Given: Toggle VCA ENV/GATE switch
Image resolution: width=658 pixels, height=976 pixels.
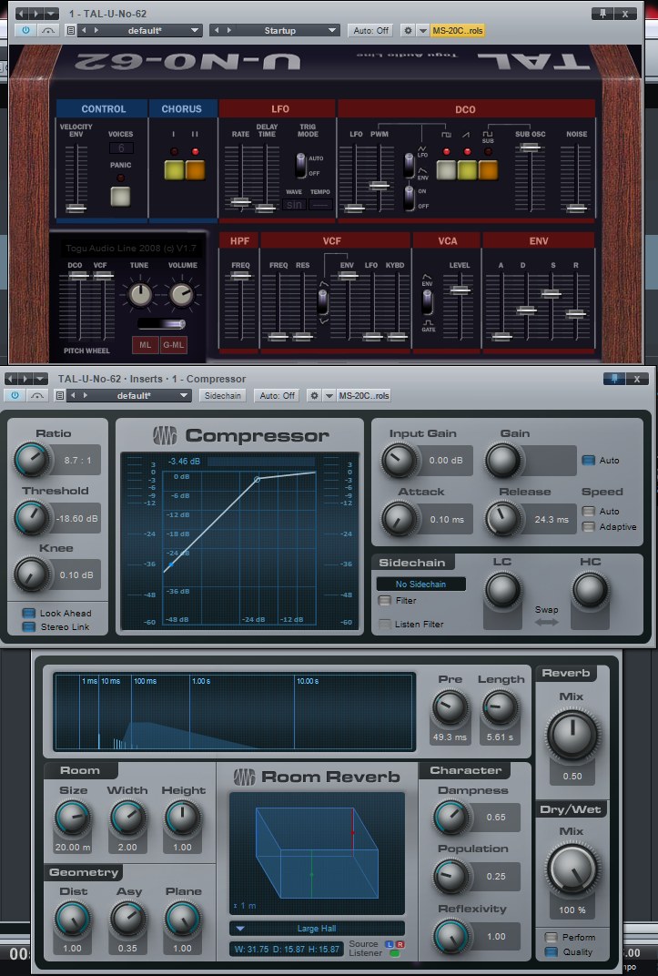Looking at the screenshot, I should [427, 302].
